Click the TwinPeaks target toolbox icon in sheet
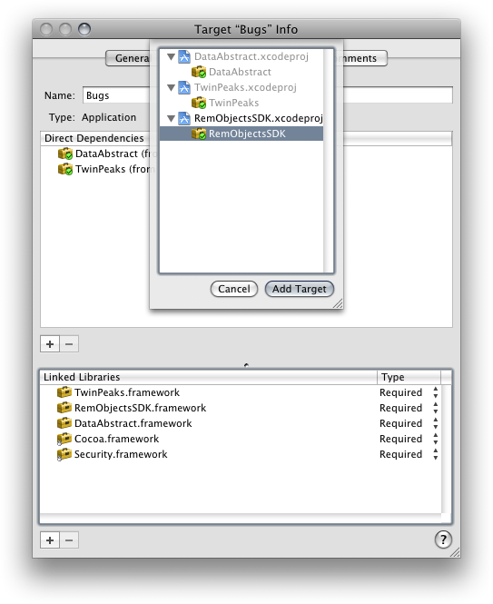Screen dimensions: 493x604 click(x=199, y=103)
